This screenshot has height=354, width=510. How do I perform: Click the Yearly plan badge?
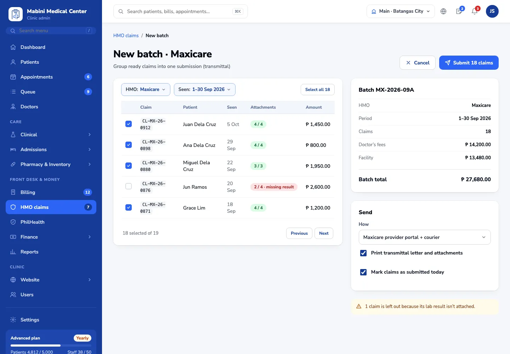click(83, 338)
